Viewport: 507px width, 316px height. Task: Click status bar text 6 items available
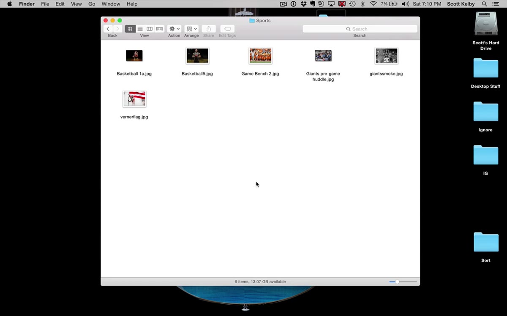(x=260, y=281)
